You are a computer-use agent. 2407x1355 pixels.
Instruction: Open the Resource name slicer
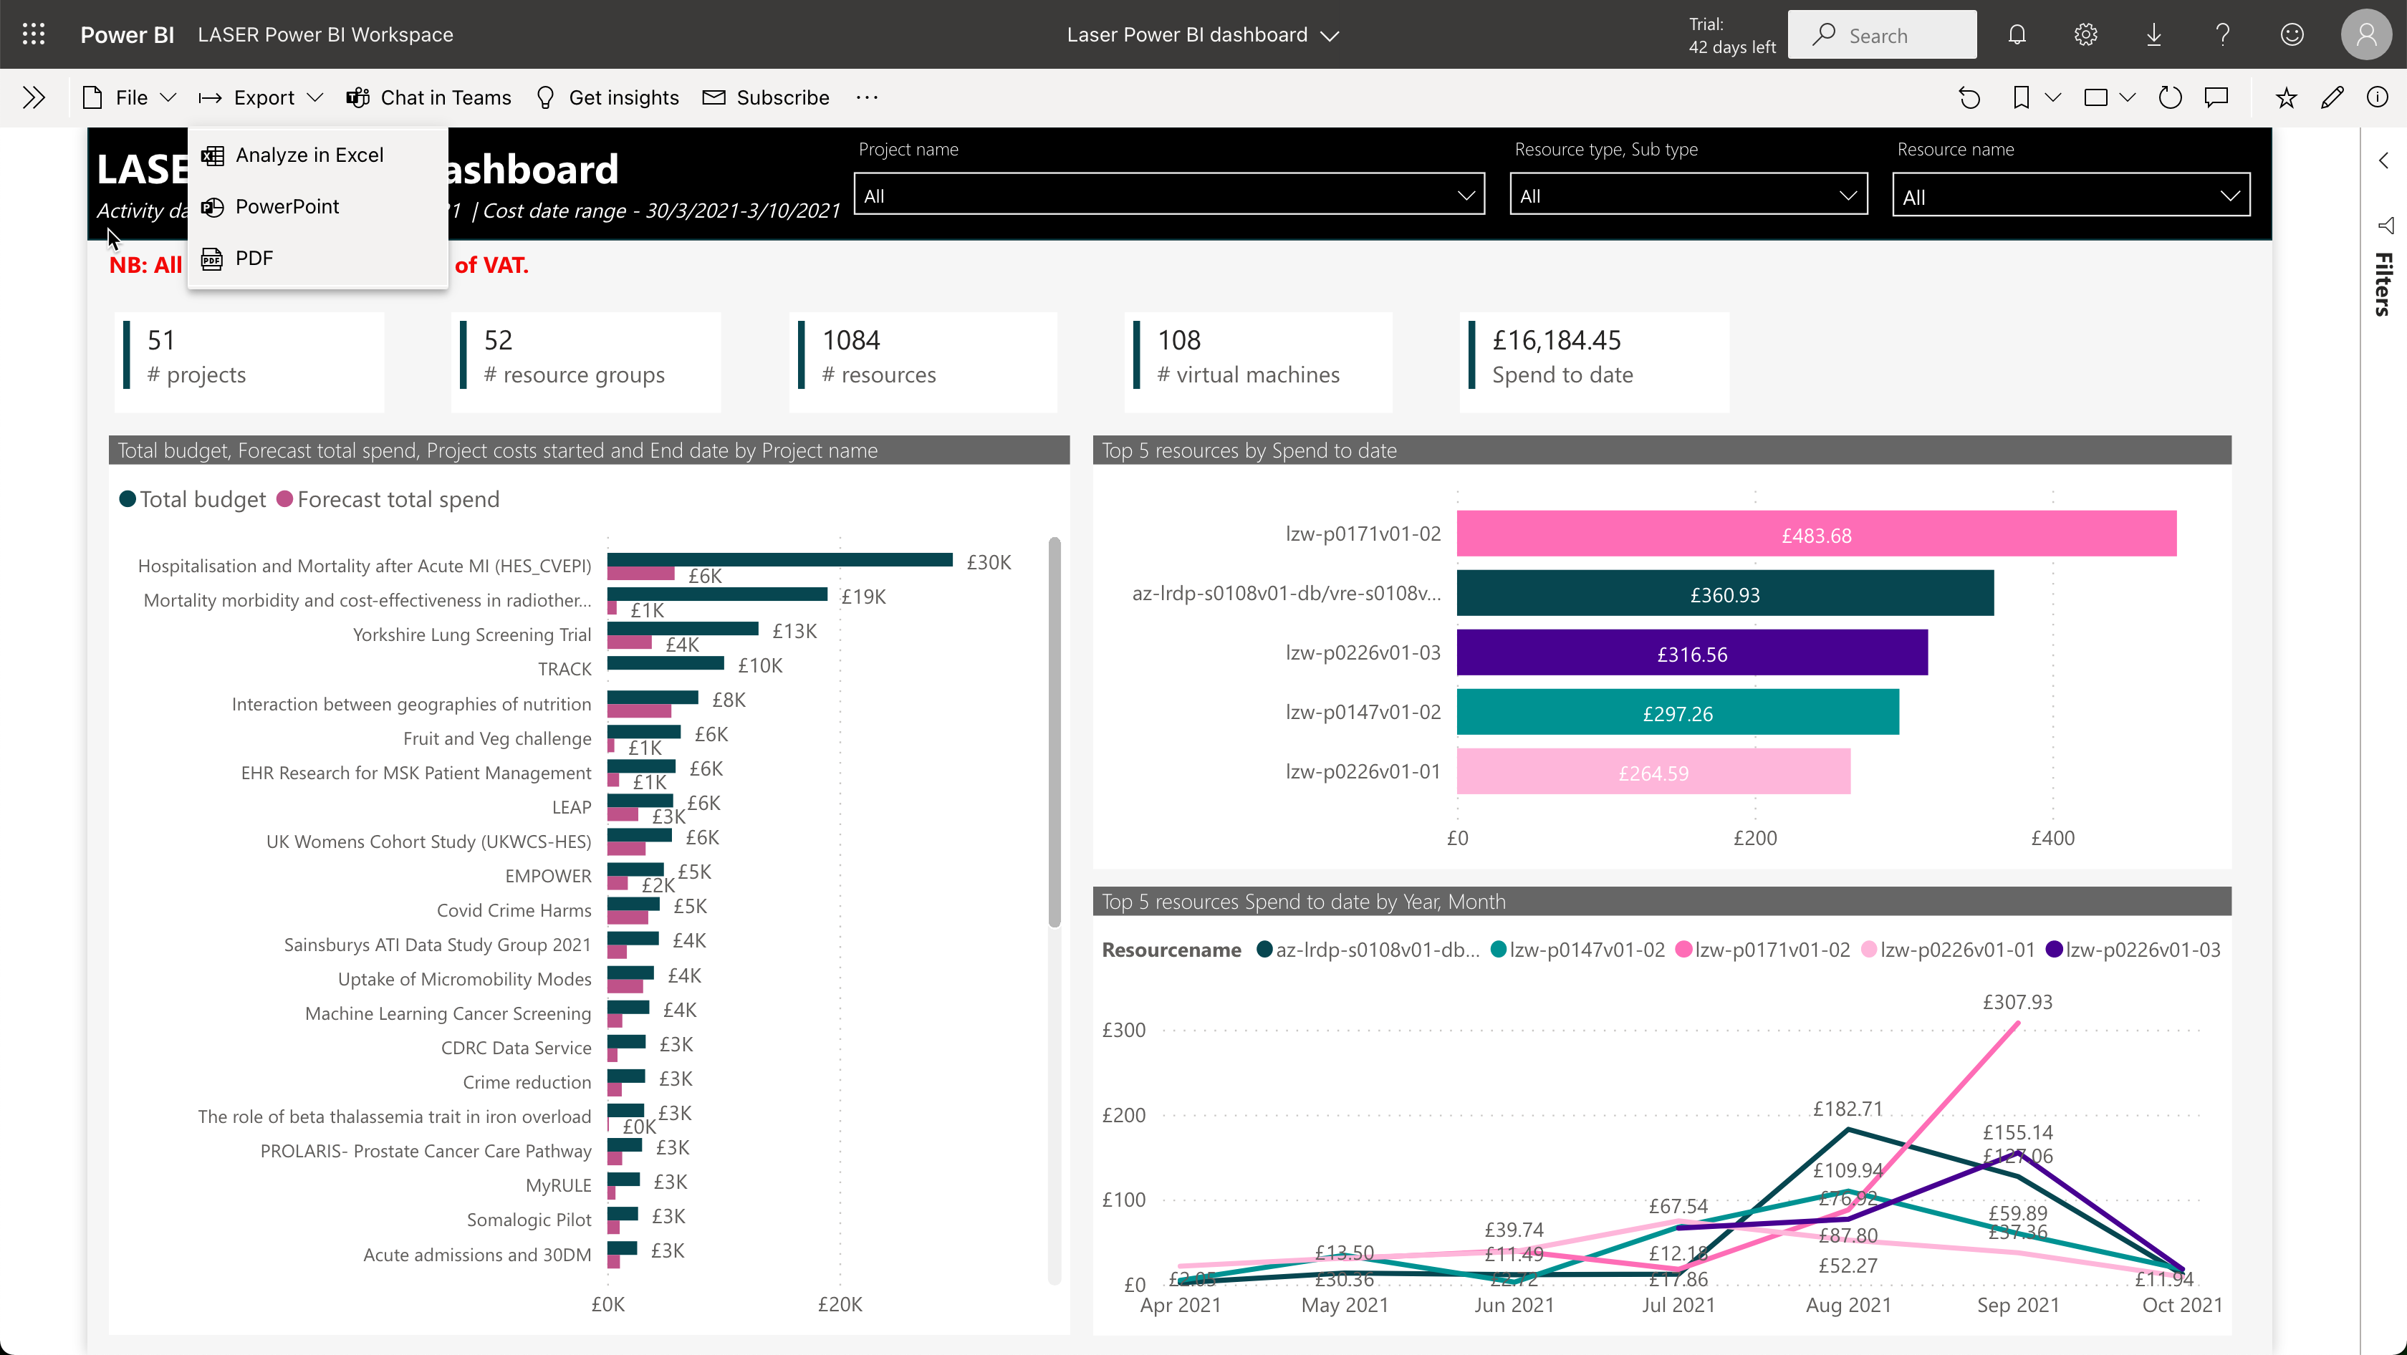click(x=2070, y=194)
